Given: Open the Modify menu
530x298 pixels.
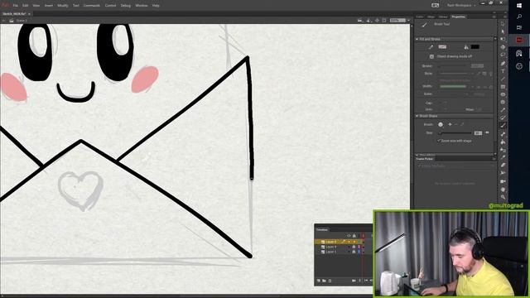Looking at the screenshot, I should point(63,6).
